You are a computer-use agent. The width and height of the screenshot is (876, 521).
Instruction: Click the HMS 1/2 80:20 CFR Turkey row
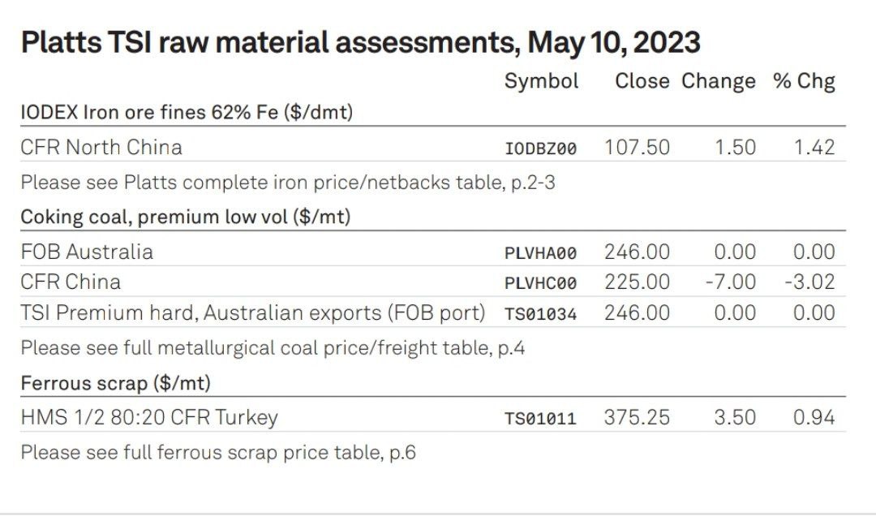(x=433, y=418)
